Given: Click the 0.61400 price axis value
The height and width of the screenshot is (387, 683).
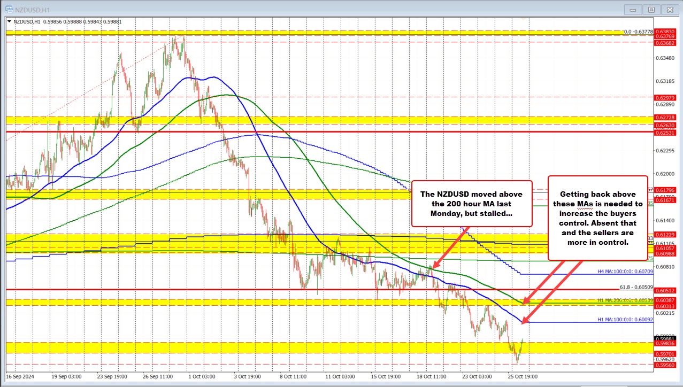Looking at the screenshot, I should (x=666, y=220).
